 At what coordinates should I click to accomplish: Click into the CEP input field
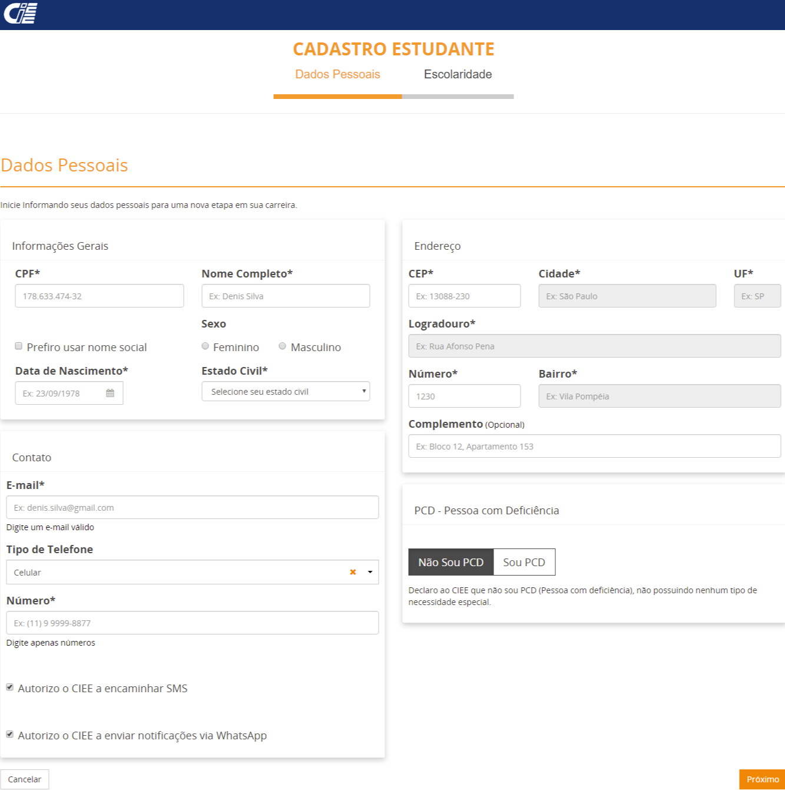464,296
